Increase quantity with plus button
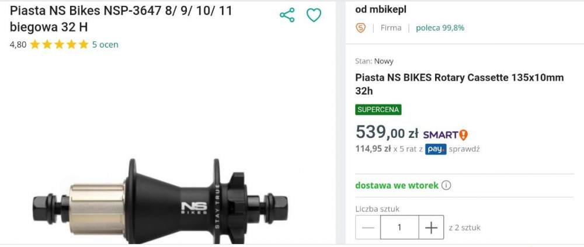This screenshot has height=247, width=584. point(431,228)
